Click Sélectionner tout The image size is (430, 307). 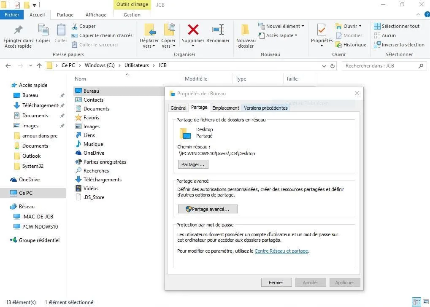pos(397,26)
